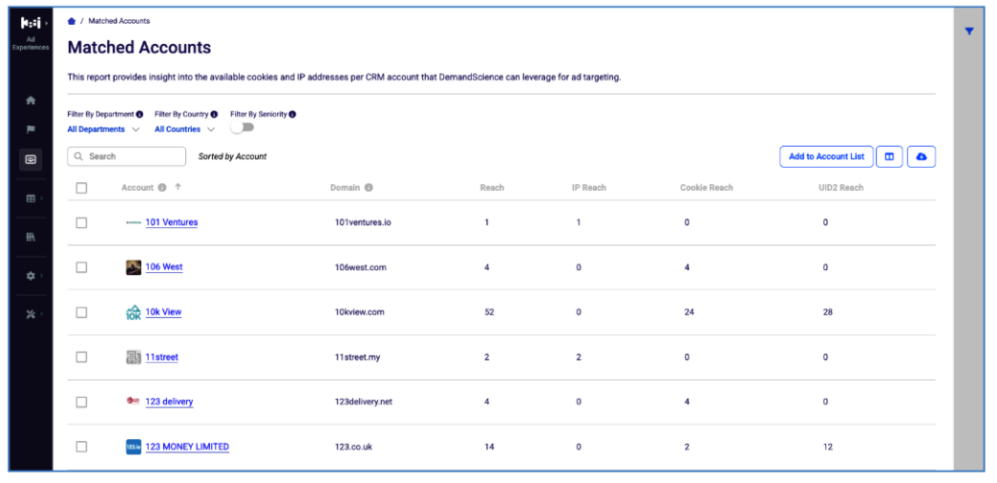
Task: Open the 123 delivery account link
Action: [169, 402]
